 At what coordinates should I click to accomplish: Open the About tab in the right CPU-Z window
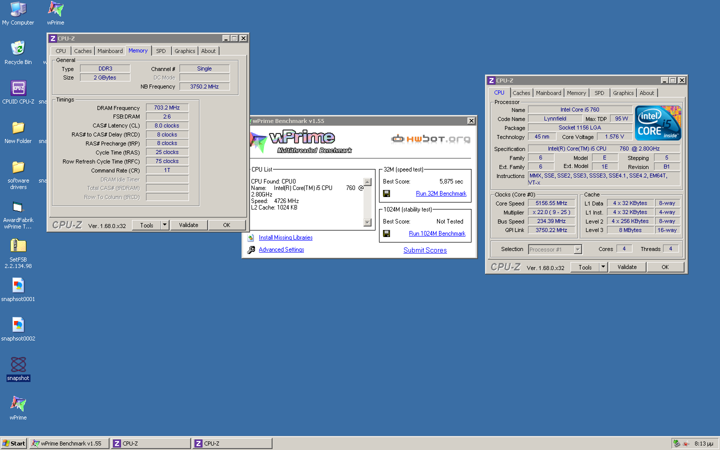(646, 93)
